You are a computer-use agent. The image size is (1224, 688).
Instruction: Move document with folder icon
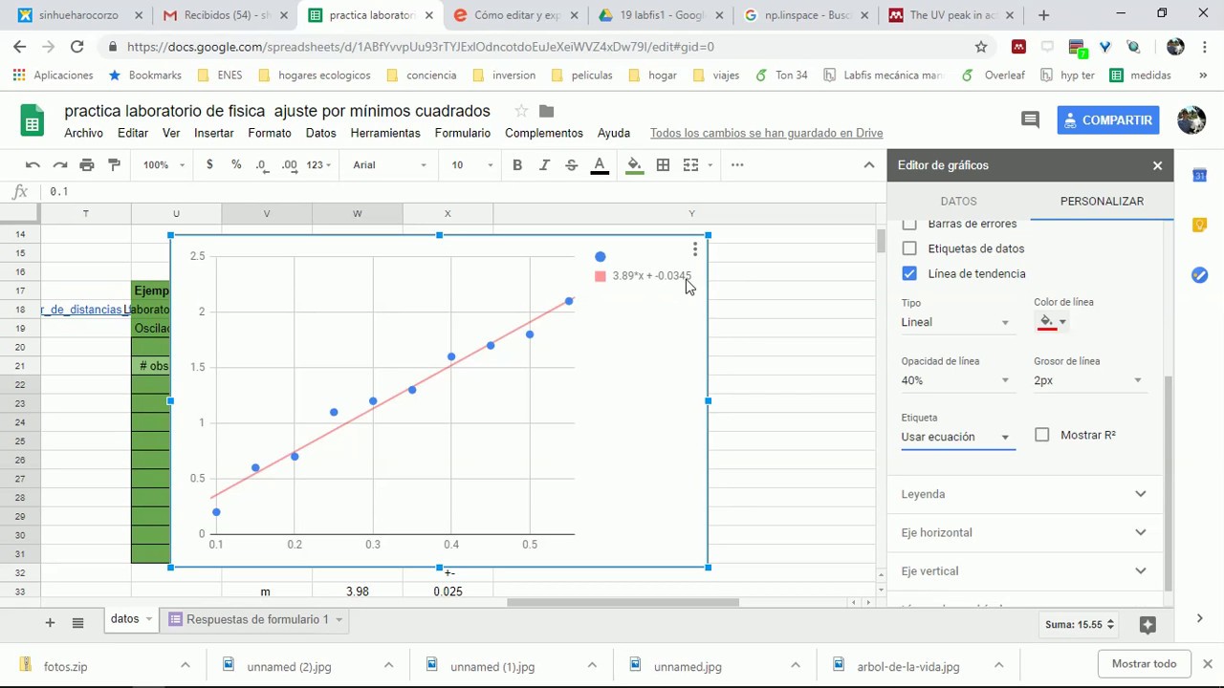pyautogui.click(x=547, y=111)
